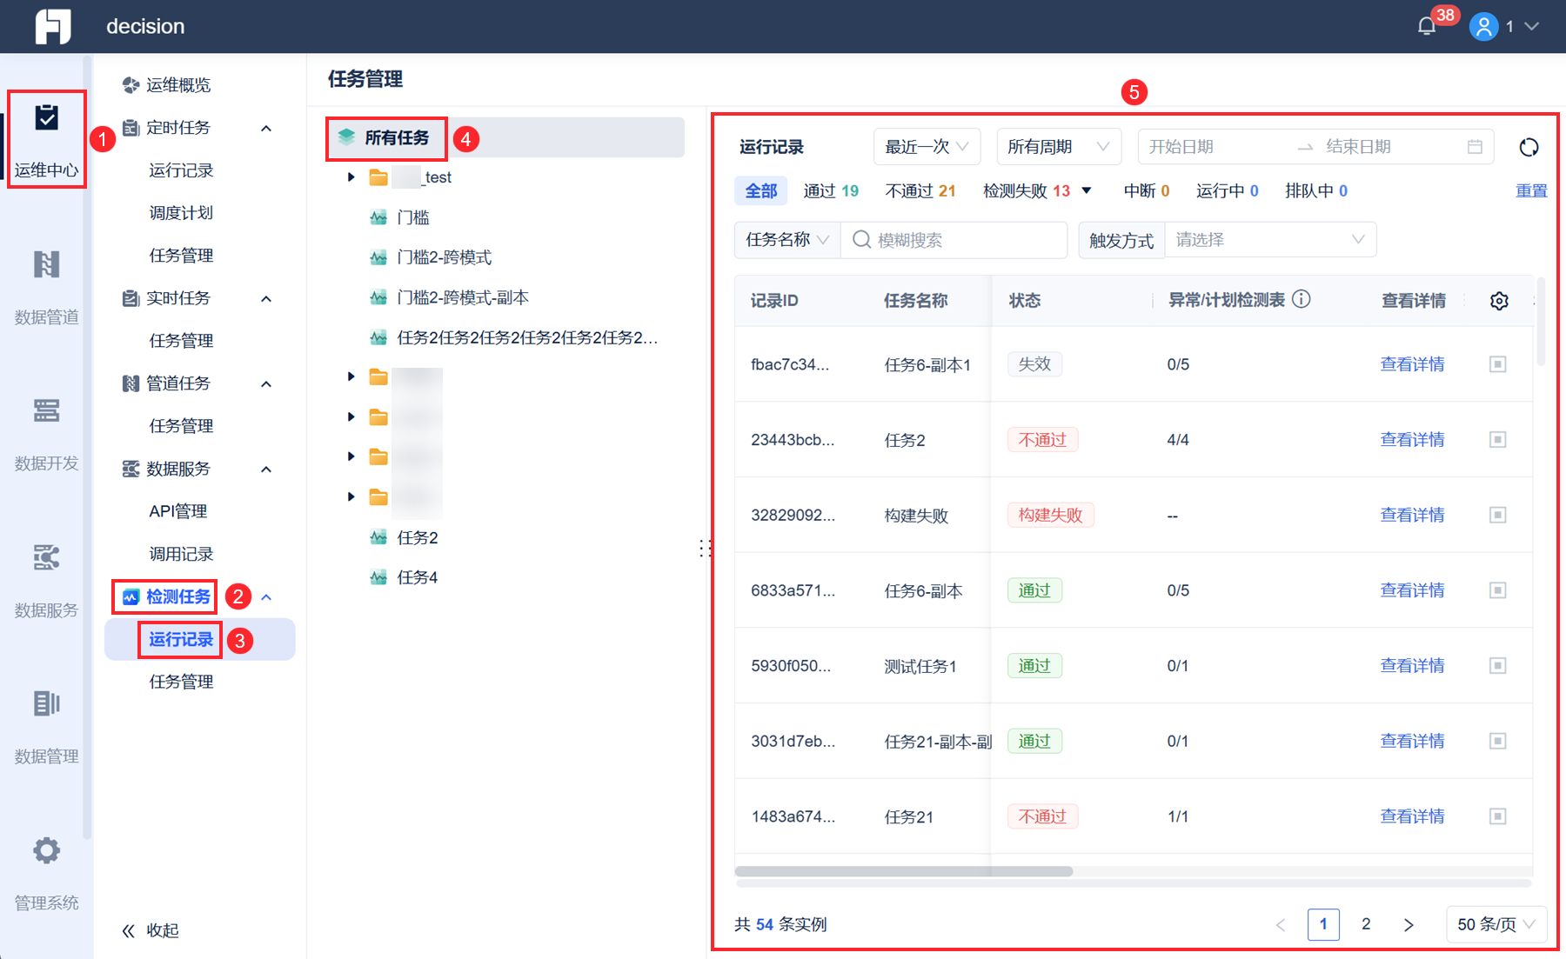This screenshot has width=1566, height=959.
Task: Select the 门槛 task in the tree
Action: (413, 217)
